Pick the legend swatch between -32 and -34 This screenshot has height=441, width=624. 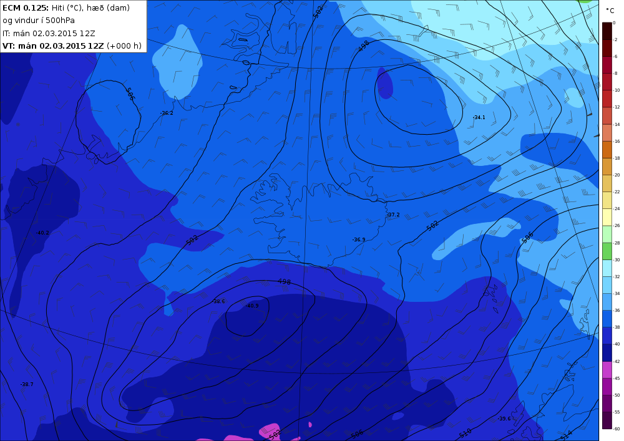607,285
